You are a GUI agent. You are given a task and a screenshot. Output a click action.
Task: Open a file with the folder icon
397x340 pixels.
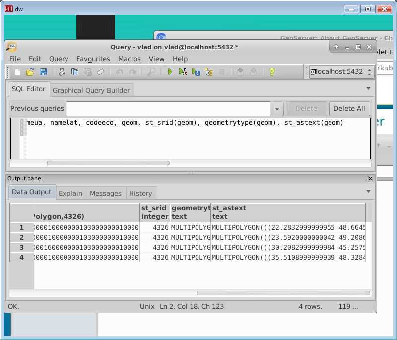pos(30,72)
